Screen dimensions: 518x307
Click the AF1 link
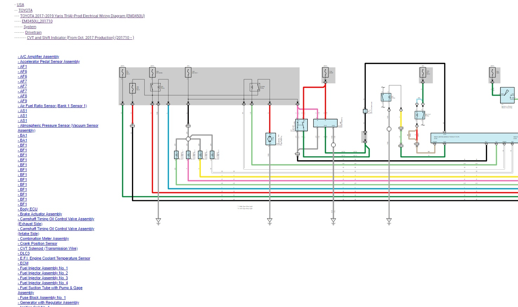pyautogui.click(x=22, y=66)
